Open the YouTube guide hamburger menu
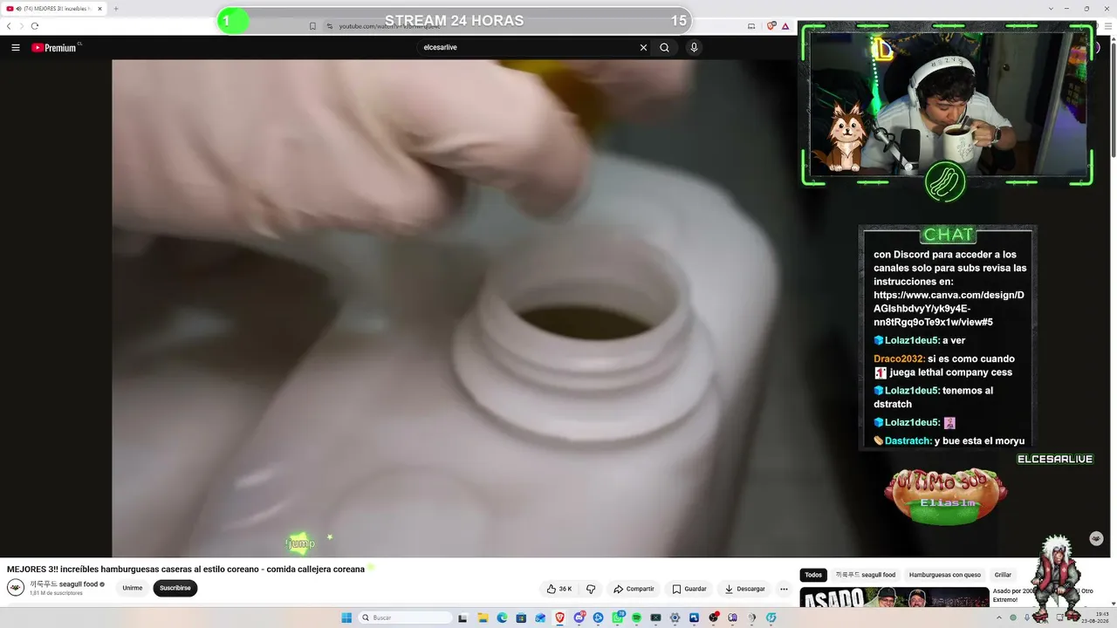The height and width of the screenshot is (628, 1117). pyautogui.click(x=16, y=48)
